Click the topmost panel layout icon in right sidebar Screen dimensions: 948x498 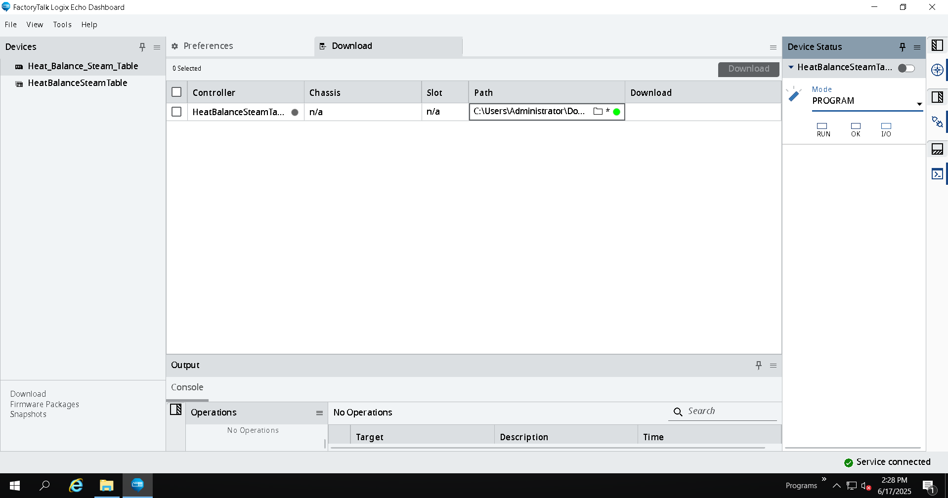(938, 45)
